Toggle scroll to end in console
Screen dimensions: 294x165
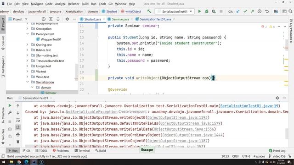[18, 127]
